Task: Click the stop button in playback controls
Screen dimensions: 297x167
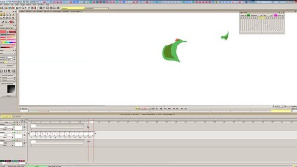Action: pyautogui.click(x=161, y=109)
